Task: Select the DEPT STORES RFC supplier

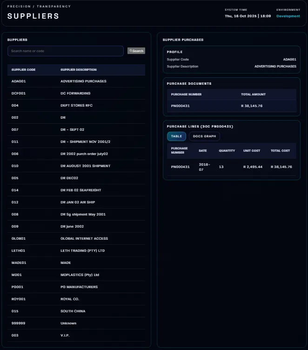Action: pos(76,105)
